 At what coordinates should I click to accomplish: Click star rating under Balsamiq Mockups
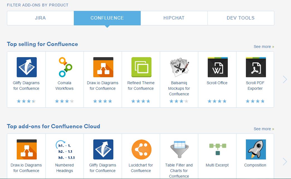[179, 101]
